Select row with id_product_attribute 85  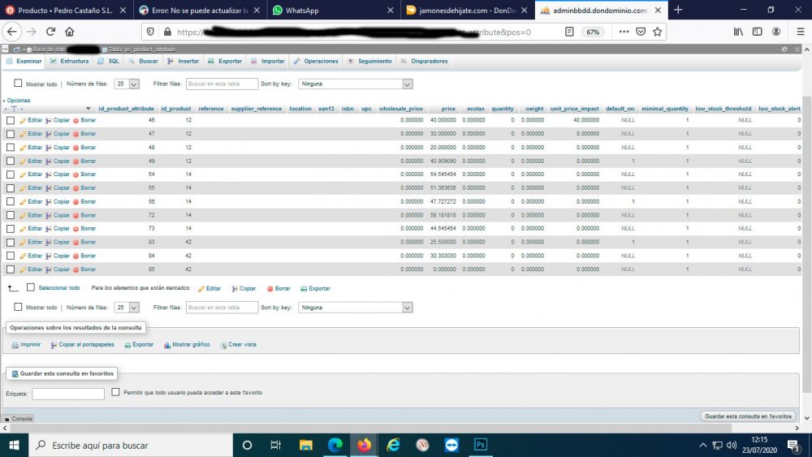[11, 269]
